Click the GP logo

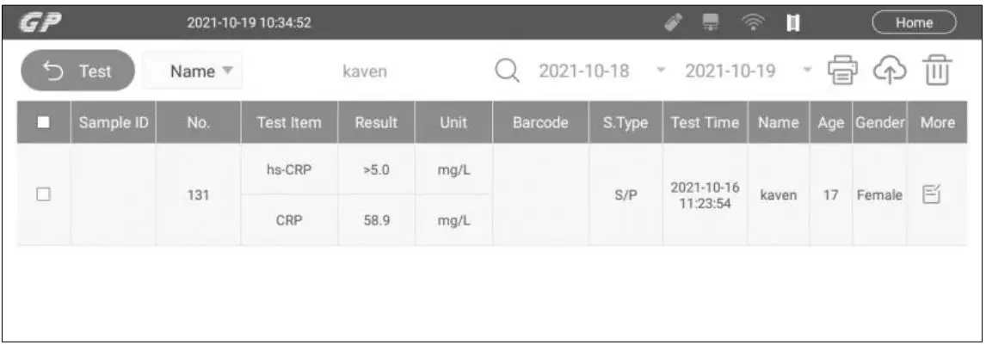click(x=33, y=22)
